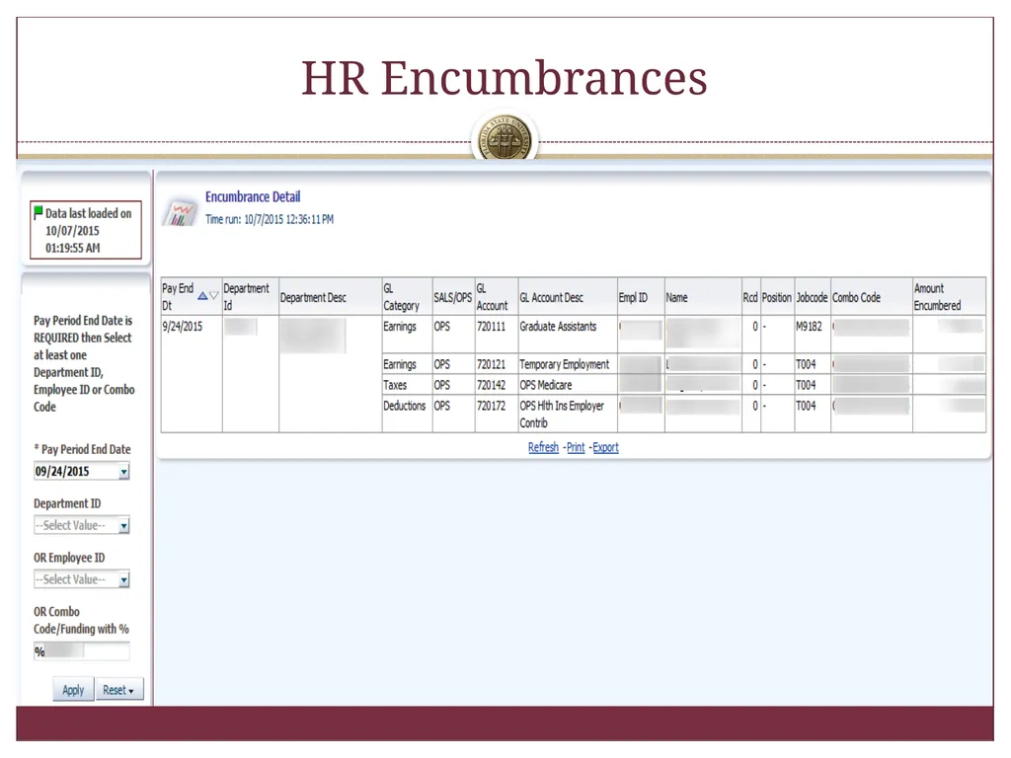Select the Rcd column header

(x=750, y=296)
